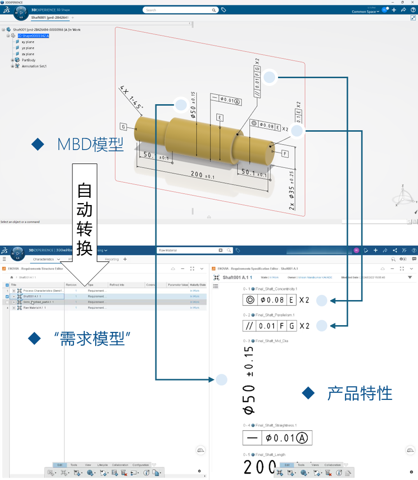418x480 pixels.
Task: Click the tag icon next to the 3D Shape search box
Action: tap(223, 10)
